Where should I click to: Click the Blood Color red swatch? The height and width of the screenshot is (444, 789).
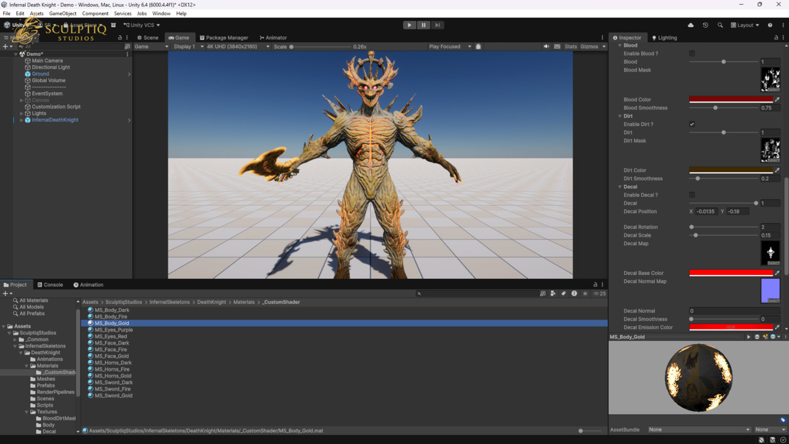pyautogui.click(x=730, y=100)
